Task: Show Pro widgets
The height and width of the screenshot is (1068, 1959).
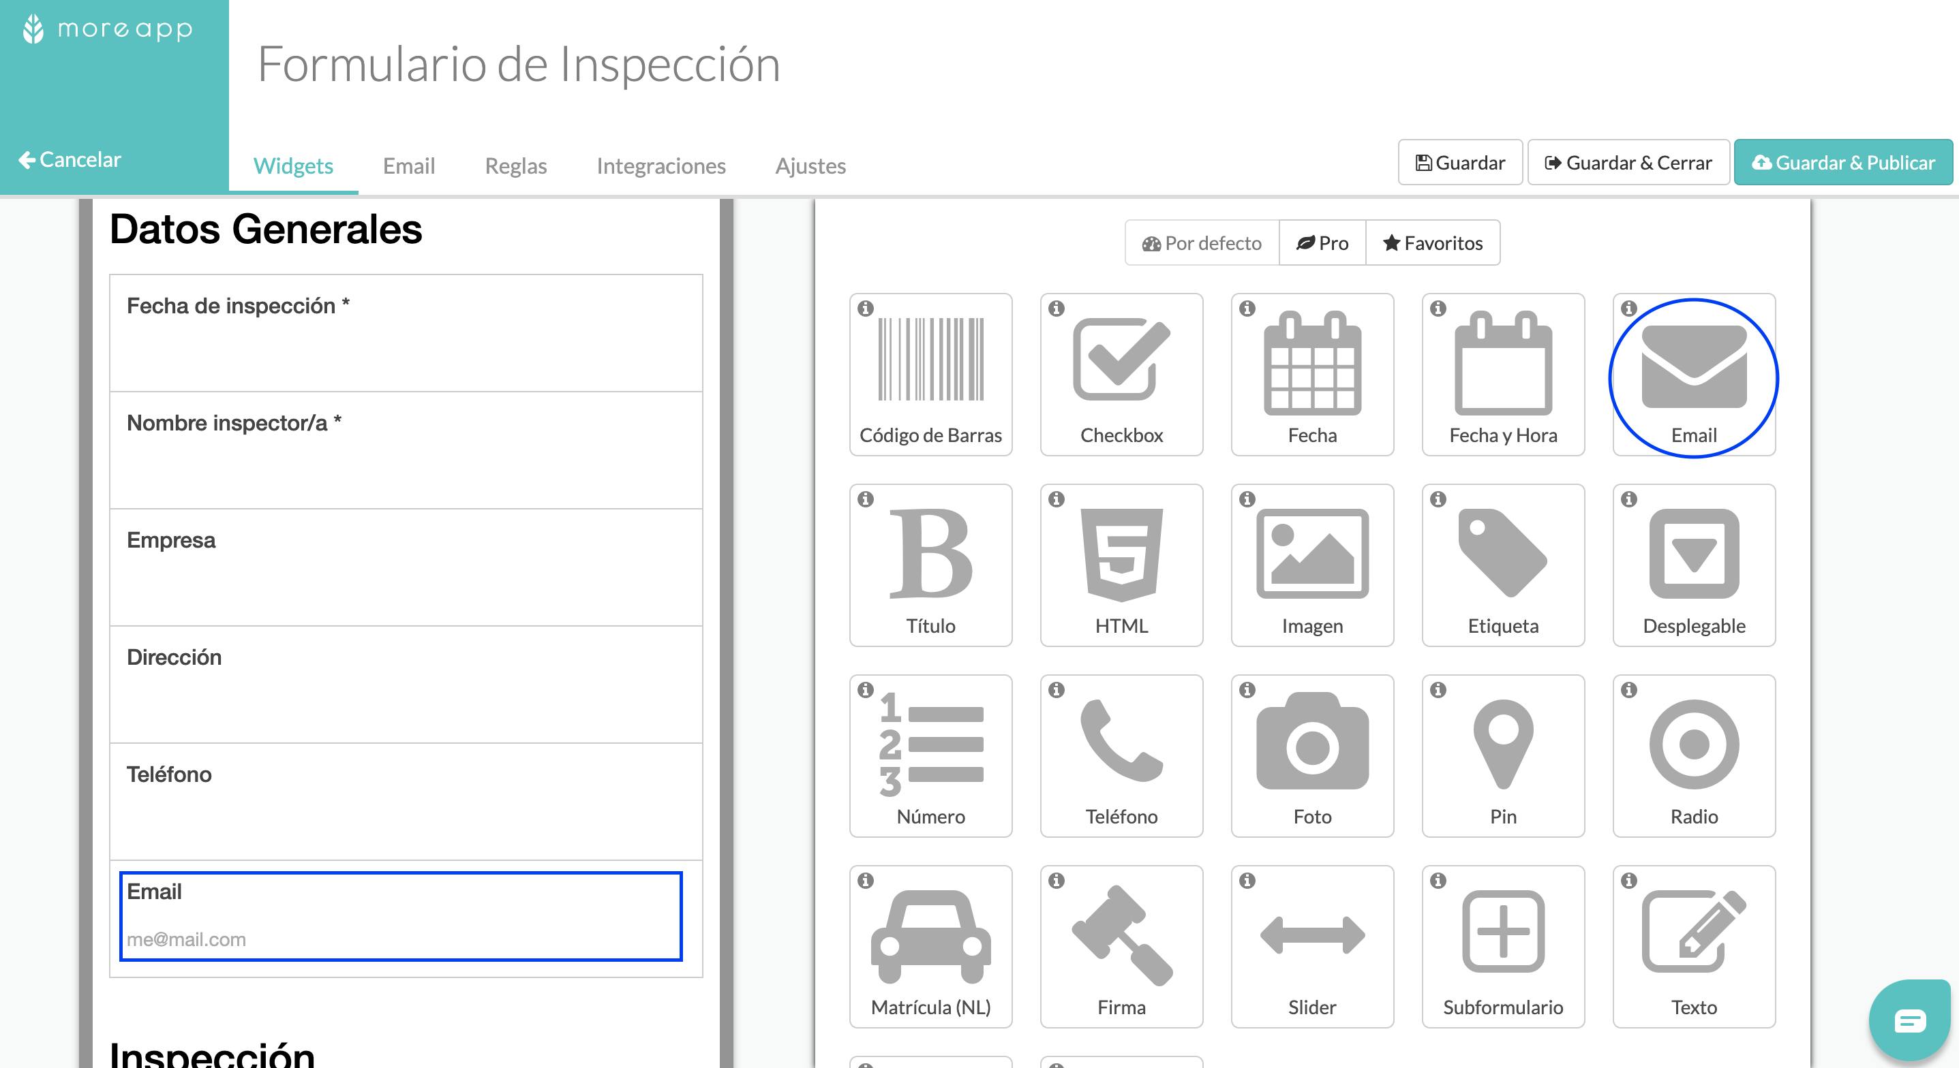Action: point(1322,243)
